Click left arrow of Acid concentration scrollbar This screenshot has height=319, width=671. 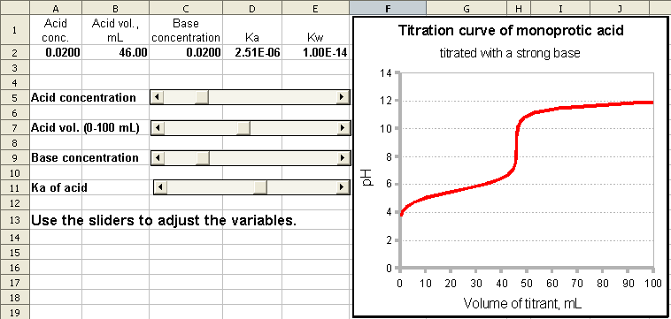point(158,97)
